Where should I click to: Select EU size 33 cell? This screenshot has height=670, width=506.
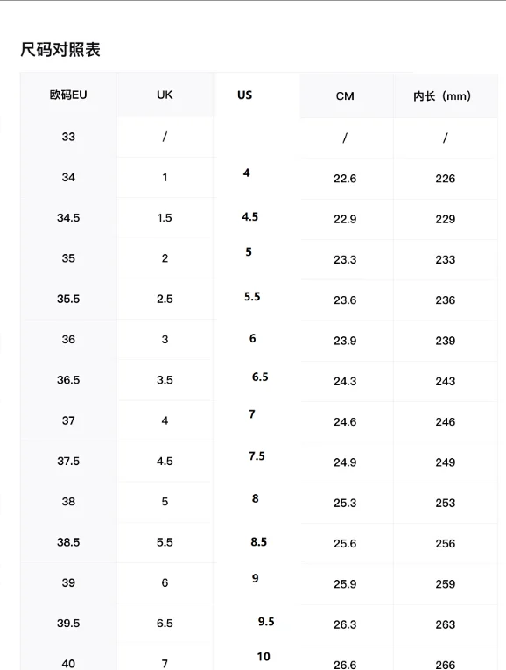68,137
